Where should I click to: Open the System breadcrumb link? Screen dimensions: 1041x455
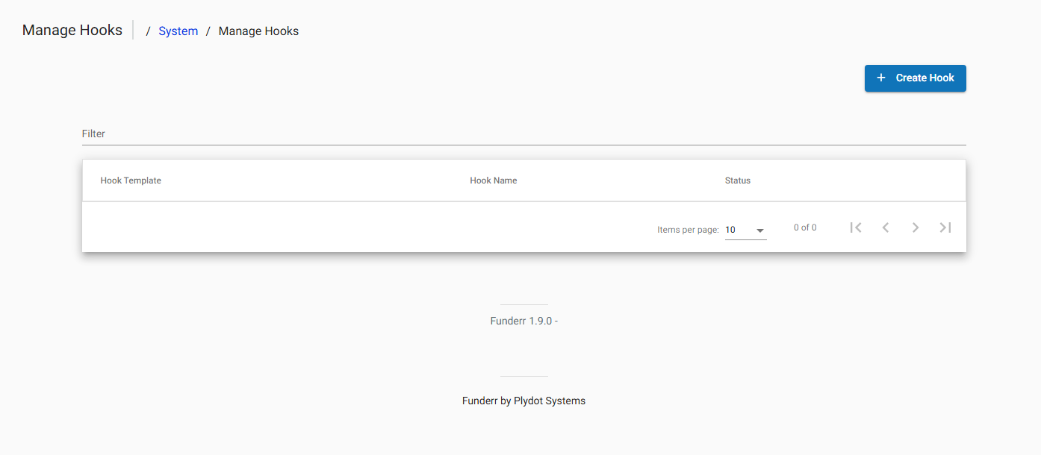click(178, 31)
